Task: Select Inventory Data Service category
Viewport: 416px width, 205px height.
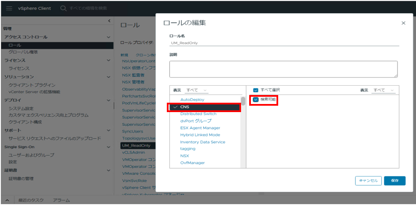Action: pyautogui.click(x=203, y=142)
